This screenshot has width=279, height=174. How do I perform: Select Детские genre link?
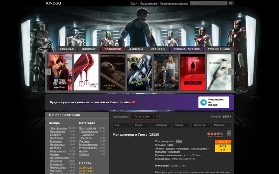55,148
